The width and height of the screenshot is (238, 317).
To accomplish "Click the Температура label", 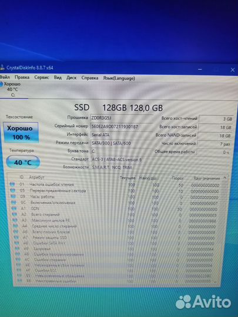I will (x=22, y=150).
